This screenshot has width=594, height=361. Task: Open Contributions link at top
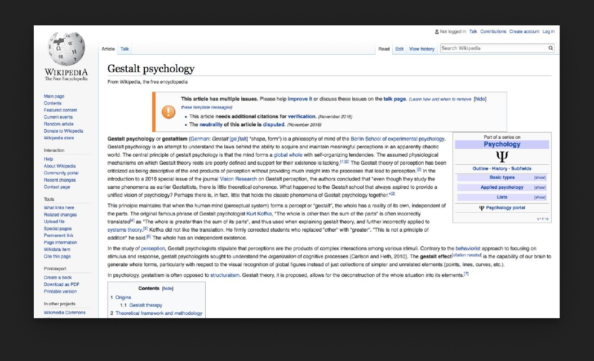pyautogui.click(x=493, y=32)
